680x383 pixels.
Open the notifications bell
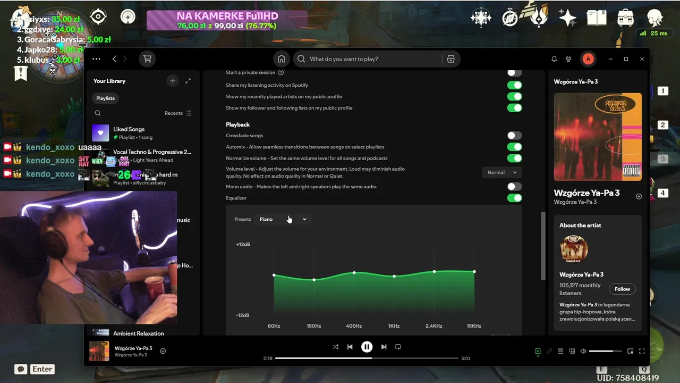554,59
